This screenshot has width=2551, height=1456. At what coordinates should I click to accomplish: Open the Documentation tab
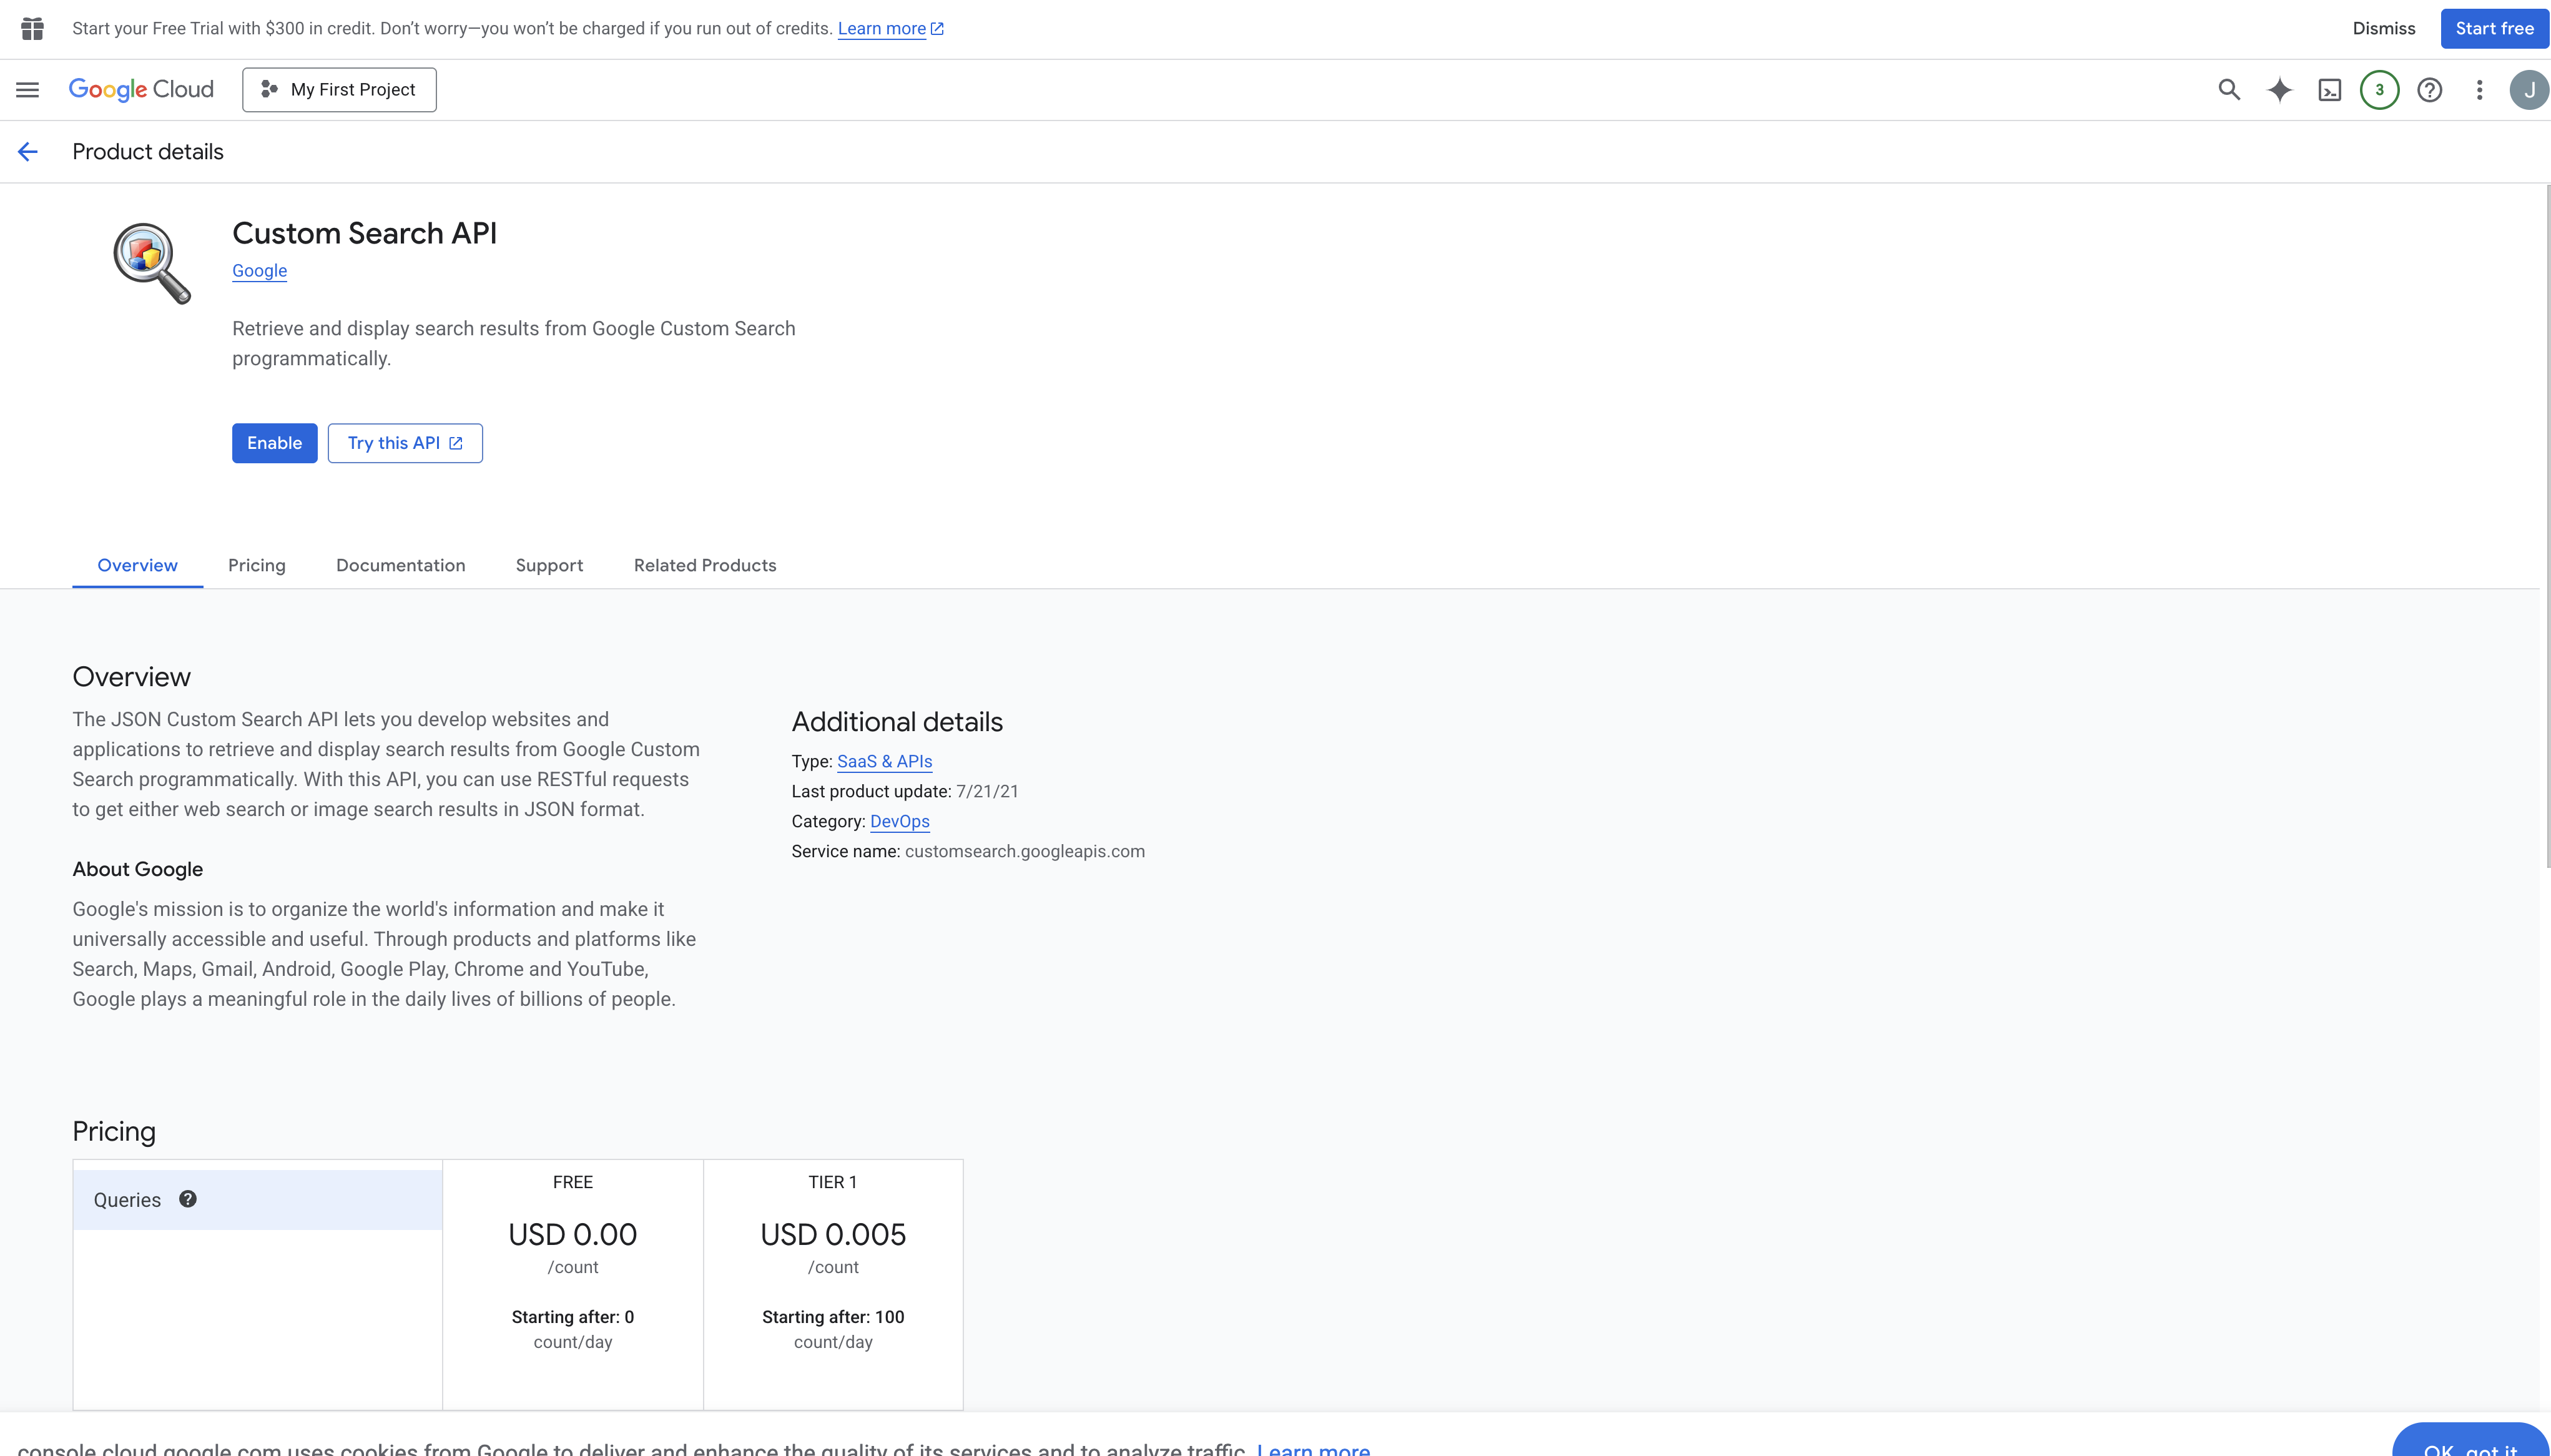coord(401,566)
